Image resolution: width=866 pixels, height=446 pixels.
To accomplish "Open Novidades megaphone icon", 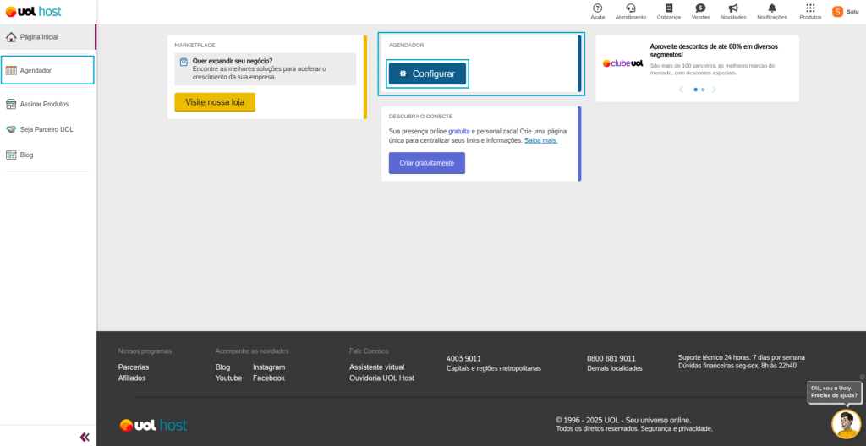I will coord(733,8).
